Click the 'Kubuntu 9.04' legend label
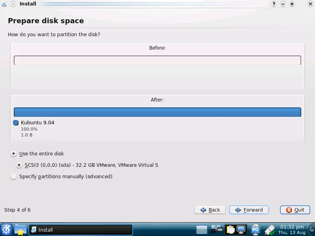The height and width of the screenshot is (236, 315). click(x=37, y=123)
